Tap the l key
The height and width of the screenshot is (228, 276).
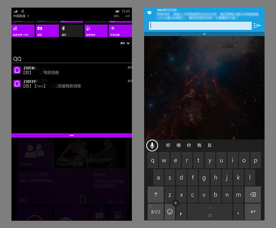pos(250,177)
